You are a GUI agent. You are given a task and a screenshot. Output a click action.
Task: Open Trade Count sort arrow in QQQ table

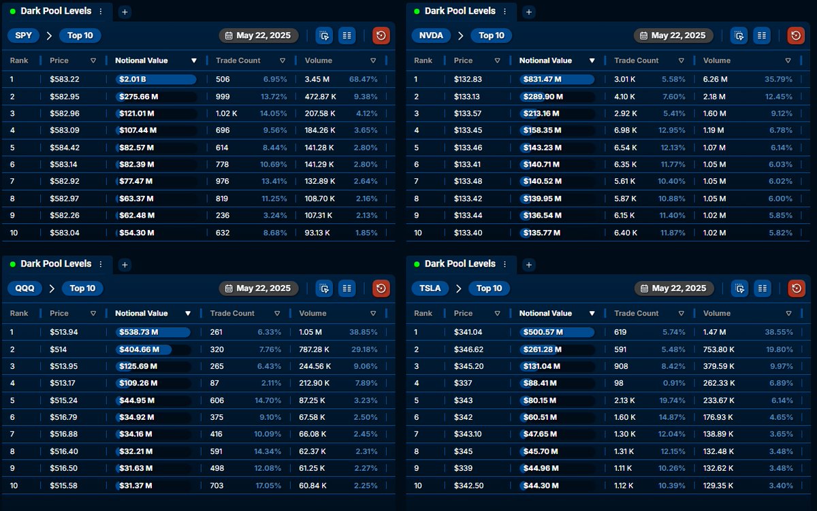pos(278,314)
